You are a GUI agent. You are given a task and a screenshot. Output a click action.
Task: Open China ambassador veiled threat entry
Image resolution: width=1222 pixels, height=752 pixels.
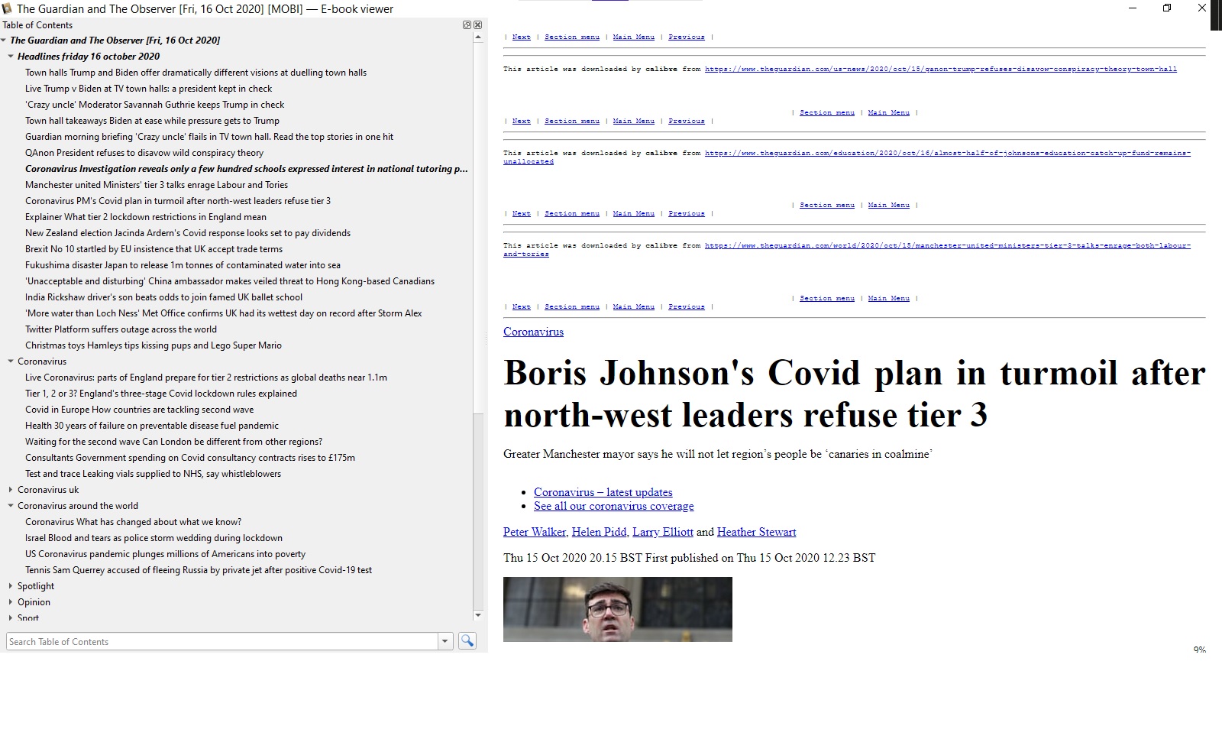(230, 281)
